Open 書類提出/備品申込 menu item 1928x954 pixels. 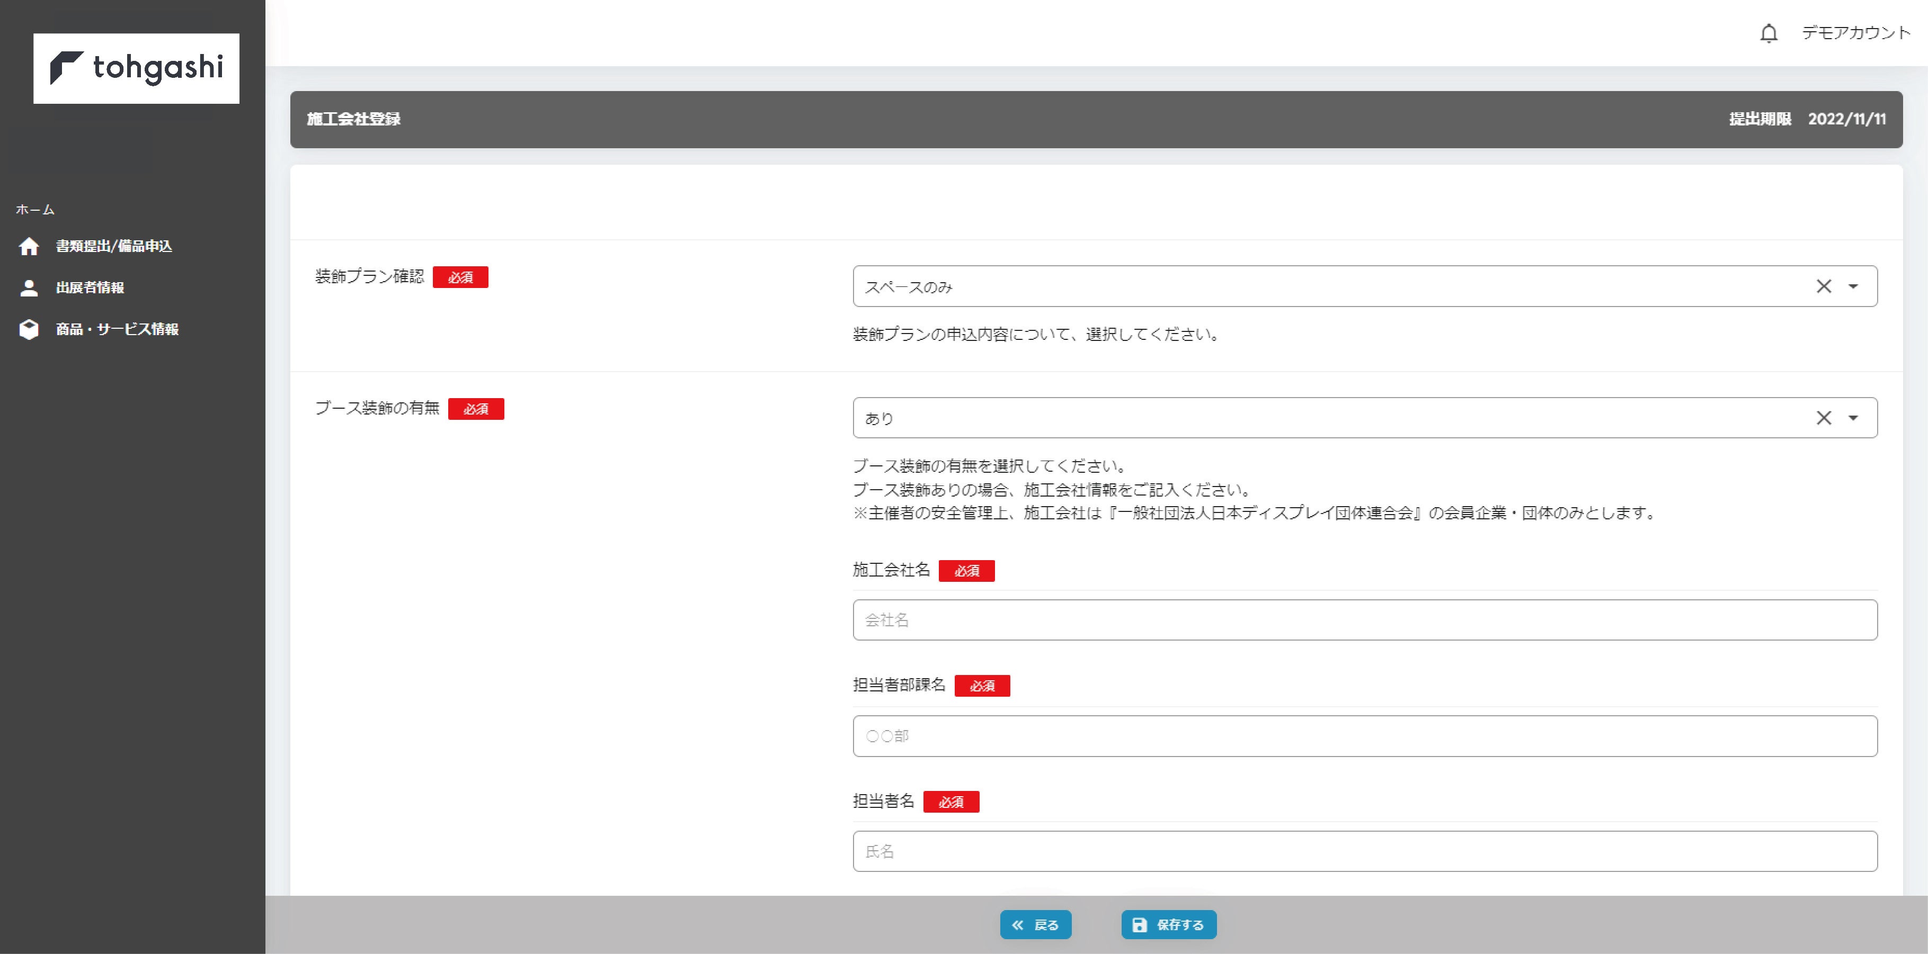(x=114, y=246)
